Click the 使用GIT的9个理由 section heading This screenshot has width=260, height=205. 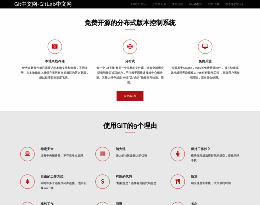tap(130, 126)
